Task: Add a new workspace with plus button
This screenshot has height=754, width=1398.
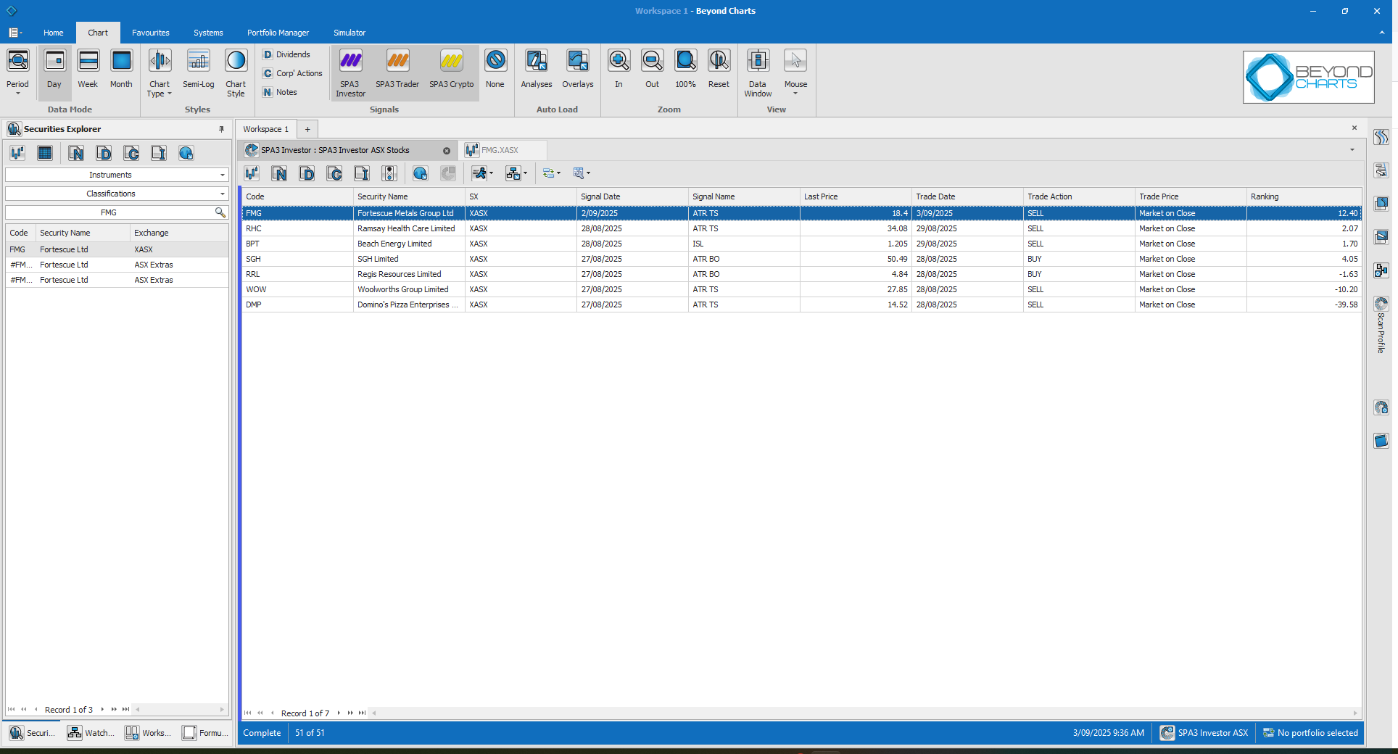Action: tap(307, 129)
